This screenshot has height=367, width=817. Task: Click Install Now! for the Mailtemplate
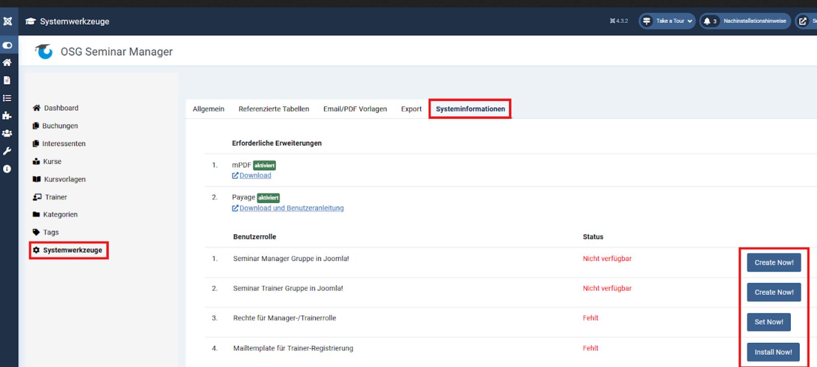click(773, 352)
